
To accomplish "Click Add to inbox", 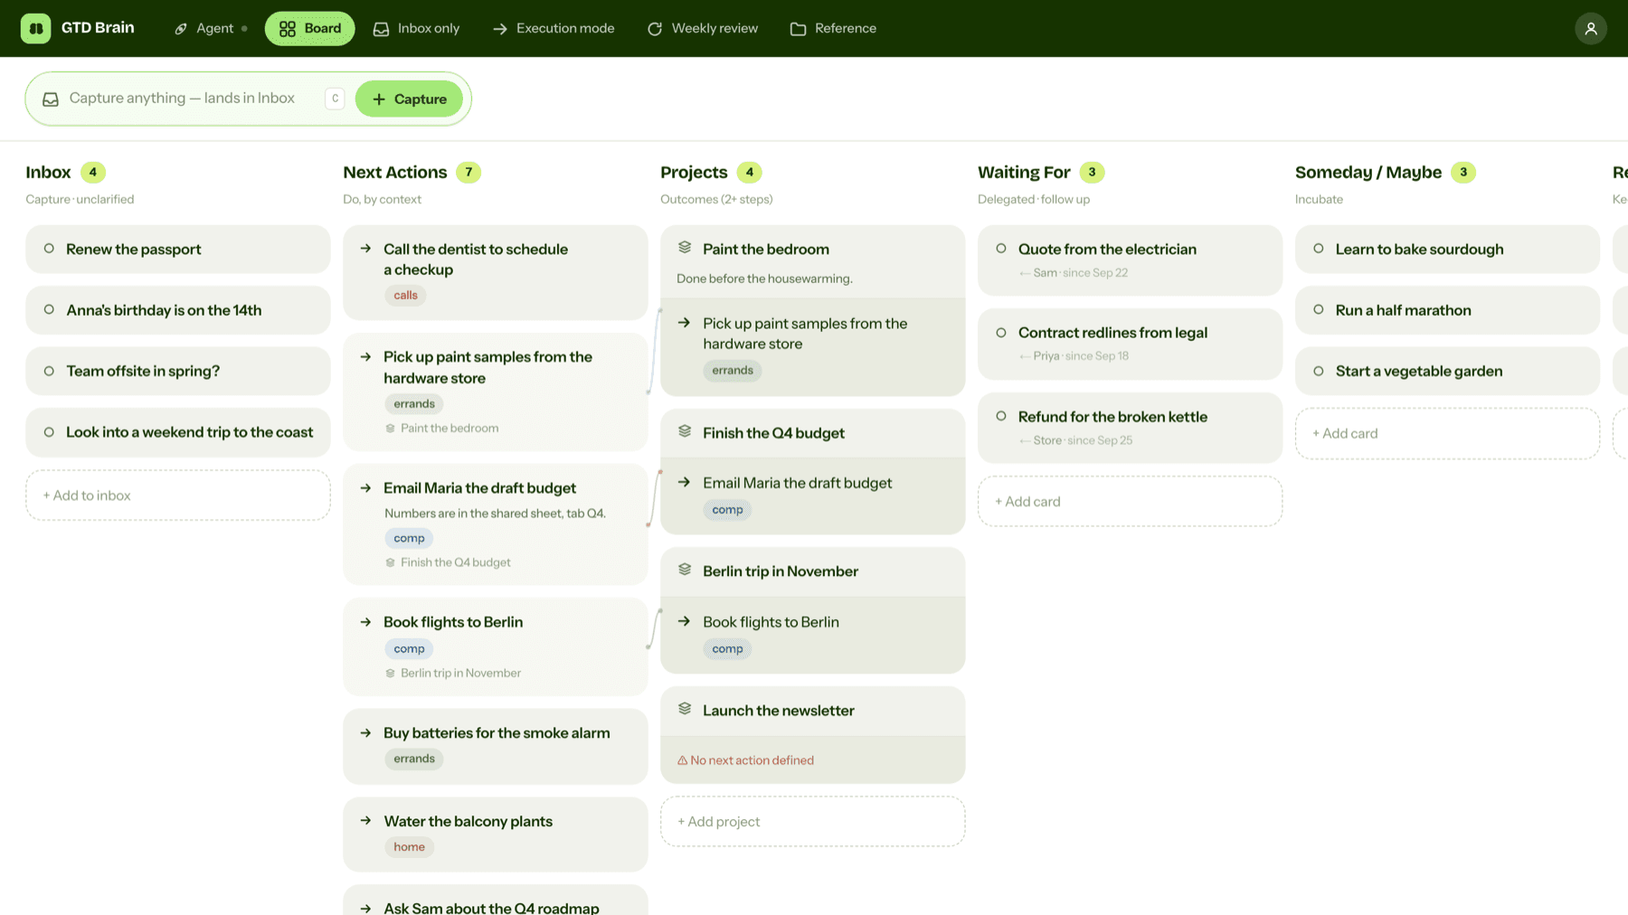I will point(178,495).
